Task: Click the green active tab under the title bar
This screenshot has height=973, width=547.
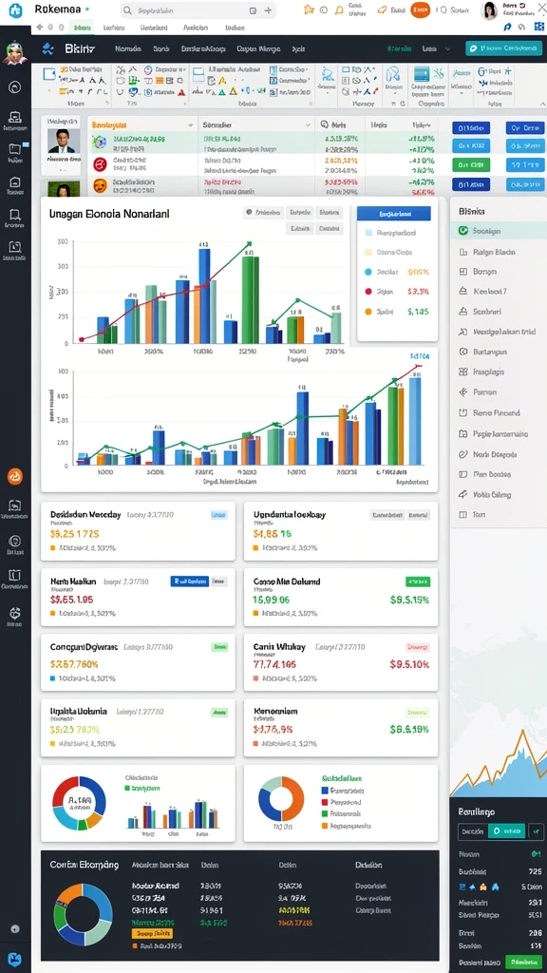Action: point(82,28)
